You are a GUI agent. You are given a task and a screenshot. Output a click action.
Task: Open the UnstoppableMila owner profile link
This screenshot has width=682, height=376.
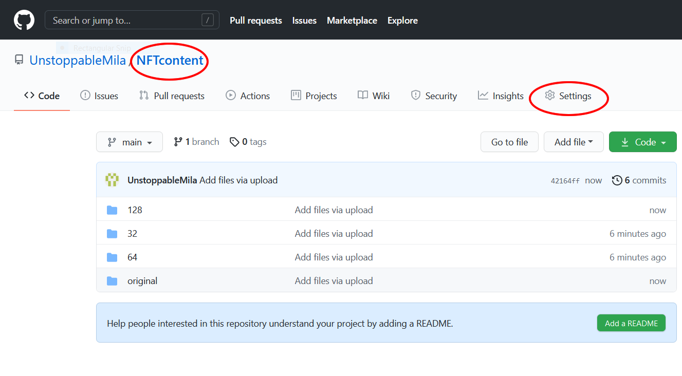[78, 60]
